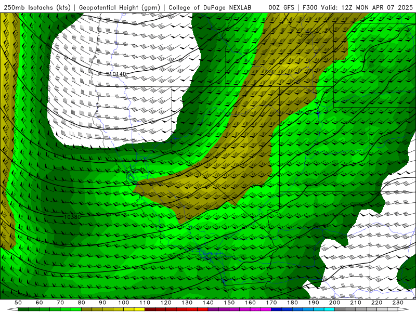
Task: Click the 120 label on the color bar
Action: point(166,303)
